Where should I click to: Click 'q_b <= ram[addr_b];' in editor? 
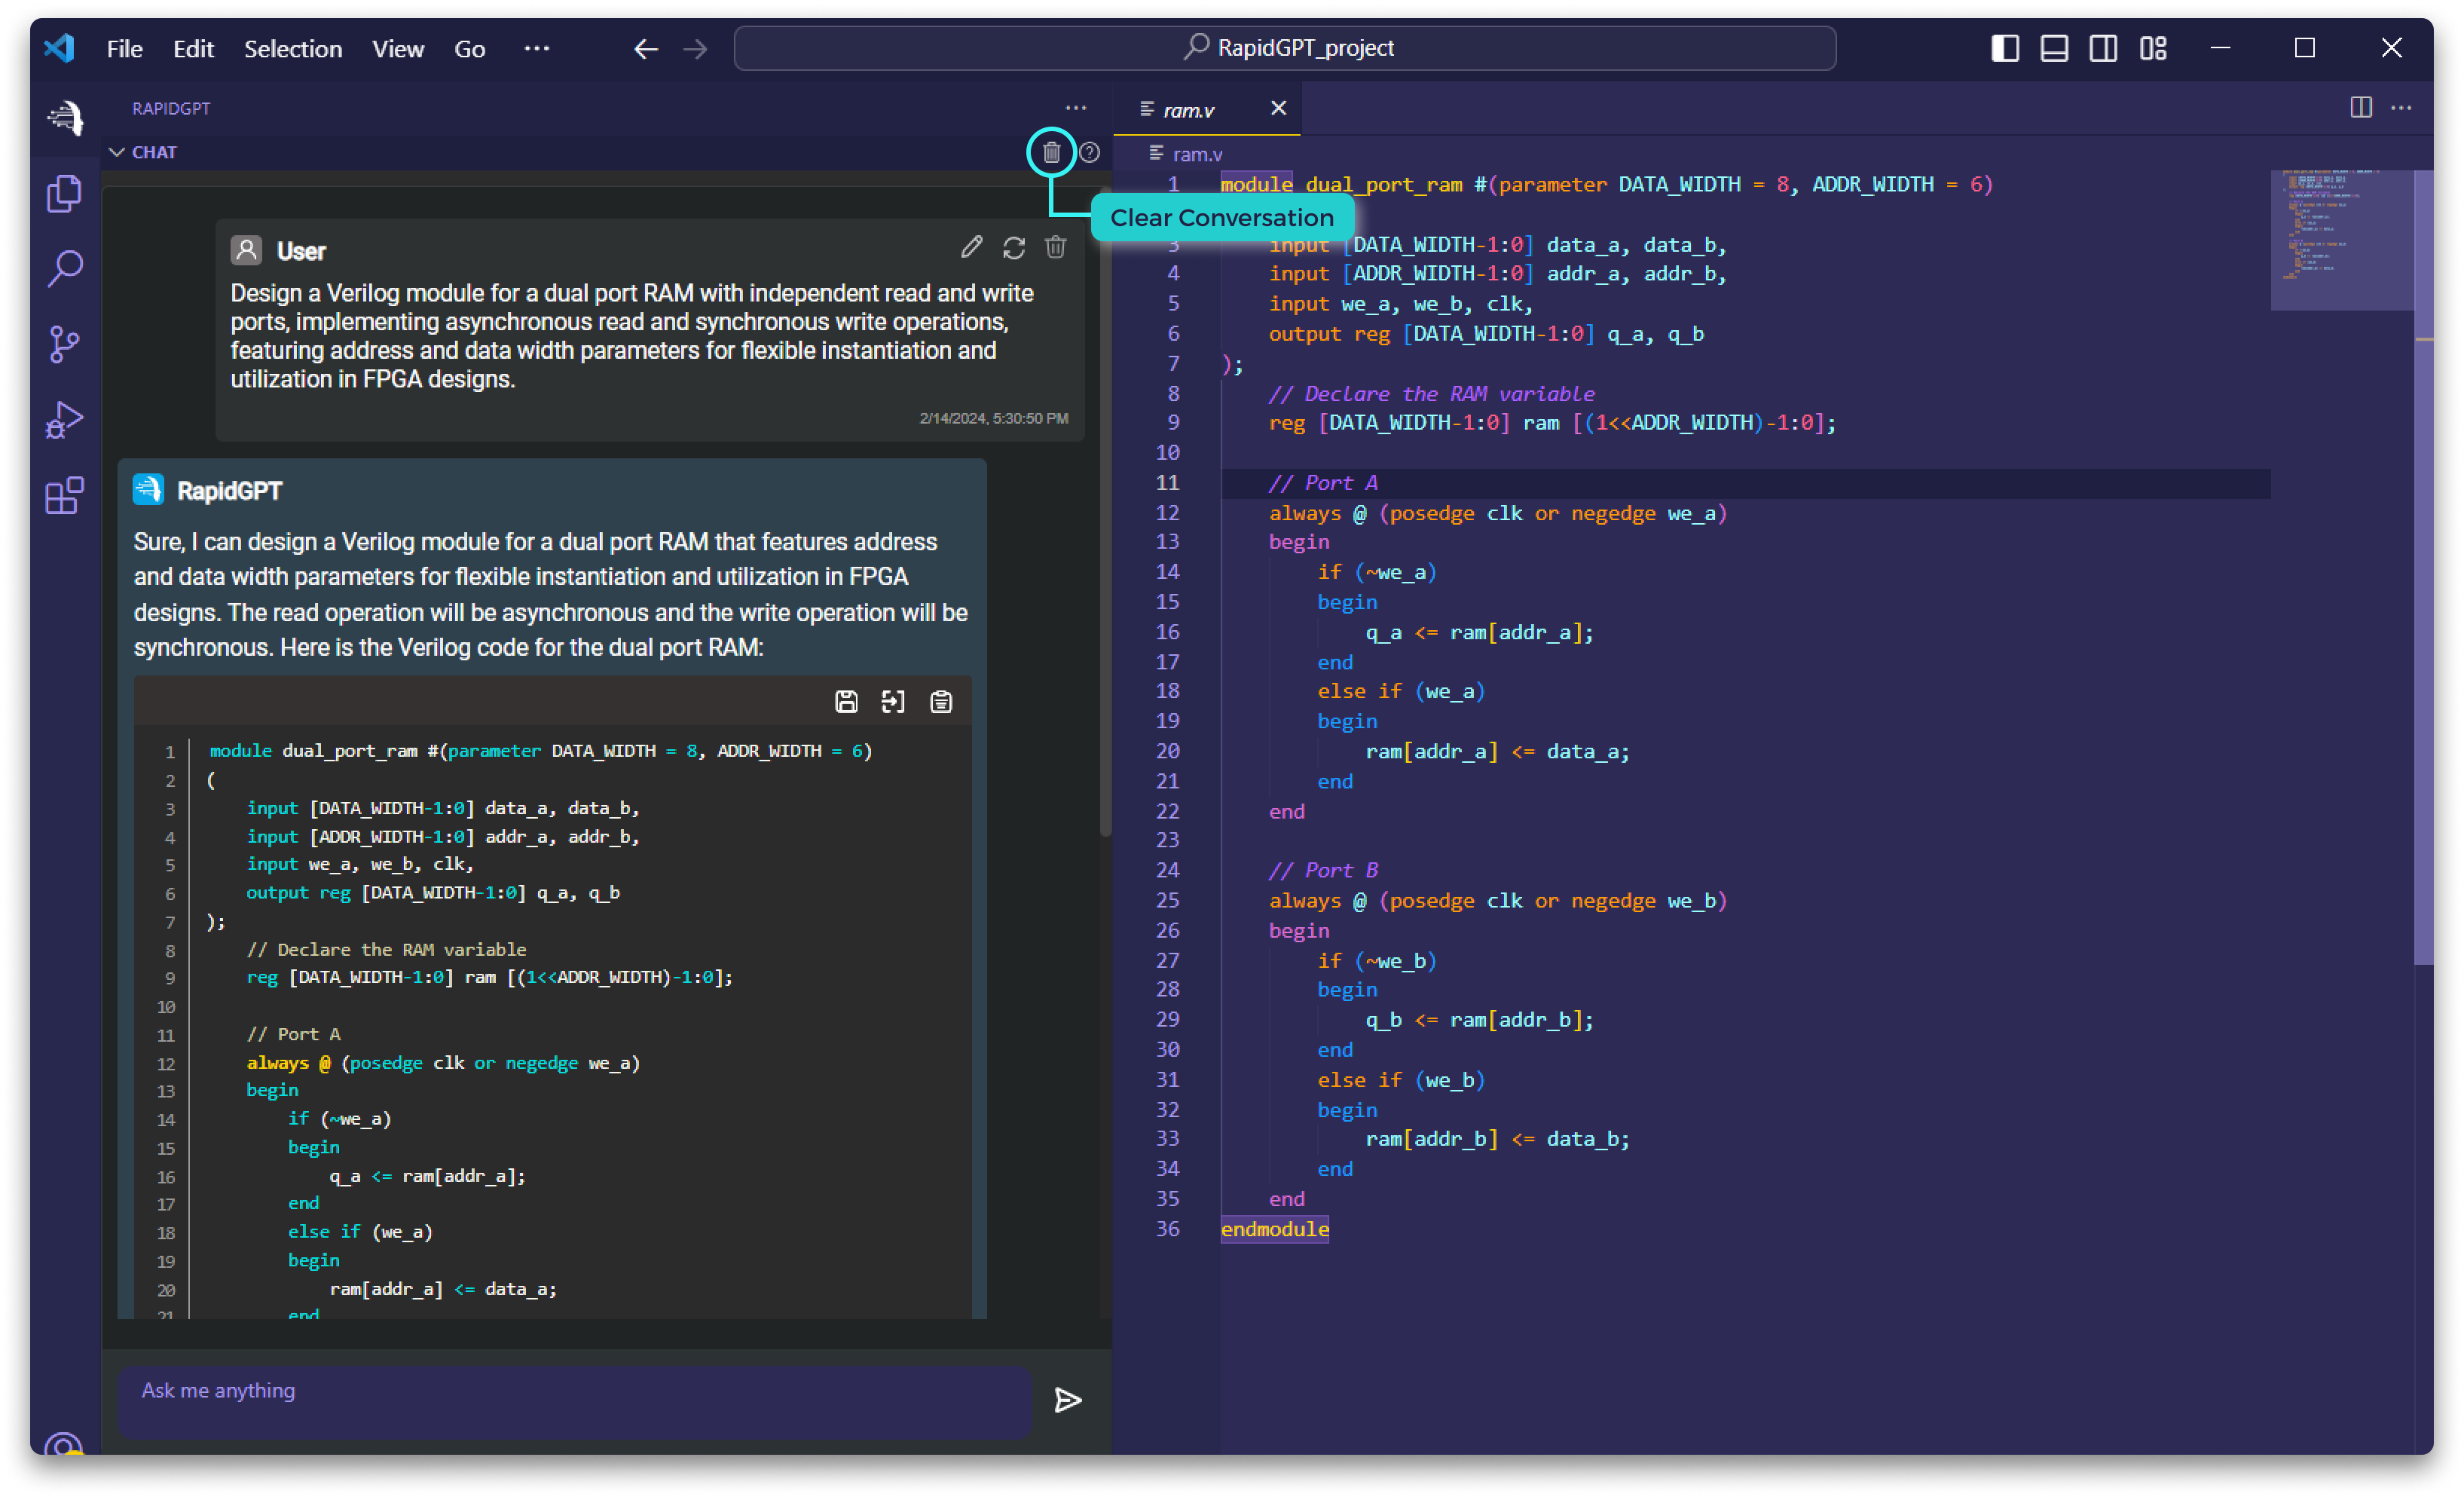click(1480, 1020)
